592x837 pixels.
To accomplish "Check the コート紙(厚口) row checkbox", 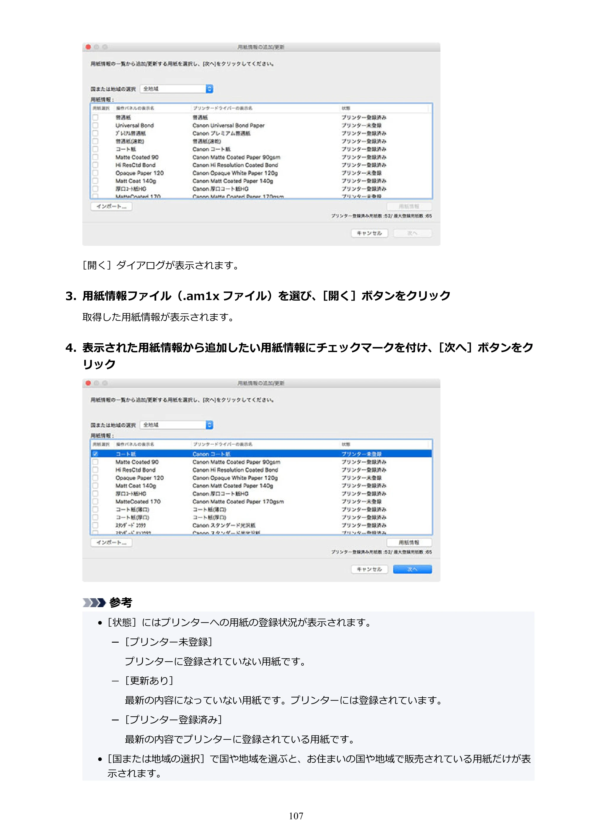I will click(95, 517).
